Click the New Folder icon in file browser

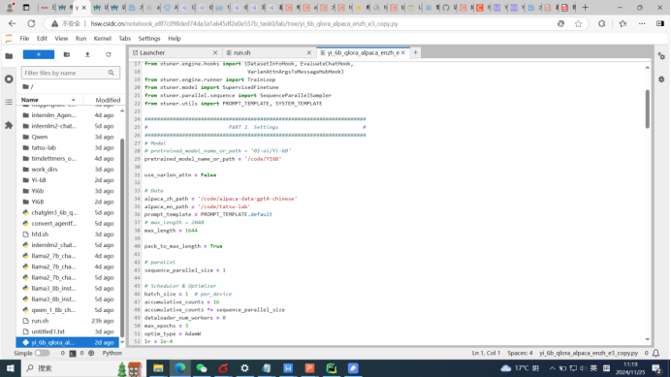pyautogui.click(x=67, y=54)
